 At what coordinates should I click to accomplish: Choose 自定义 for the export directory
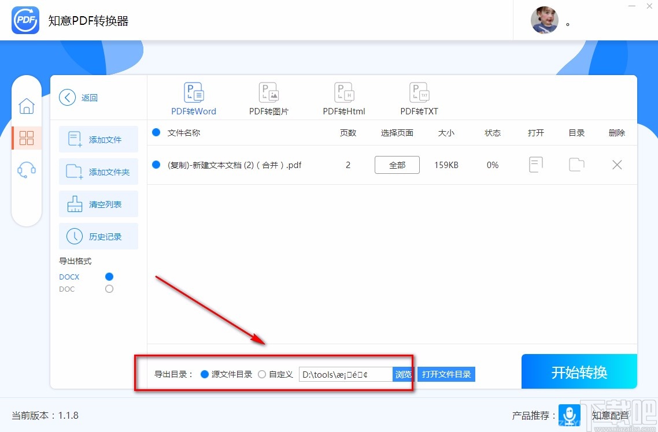point(261,374)
